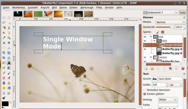Select the Paintbrush tool

pyautogui.click(x=9, y=73)
